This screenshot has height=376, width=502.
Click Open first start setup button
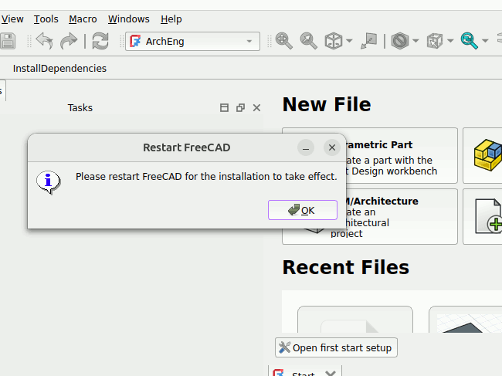pyautogui.click(x=336, y=347)
